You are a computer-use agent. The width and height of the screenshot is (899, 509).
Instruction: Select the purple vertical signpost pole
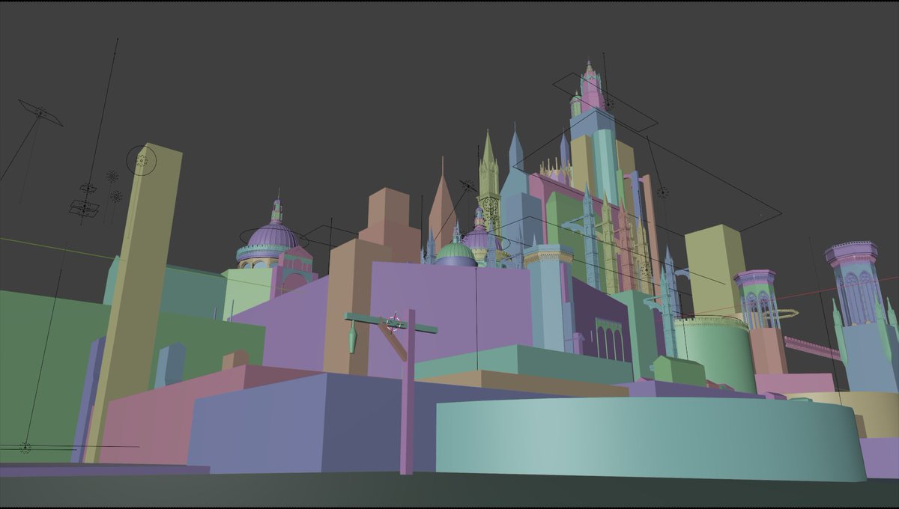point(408,393)
